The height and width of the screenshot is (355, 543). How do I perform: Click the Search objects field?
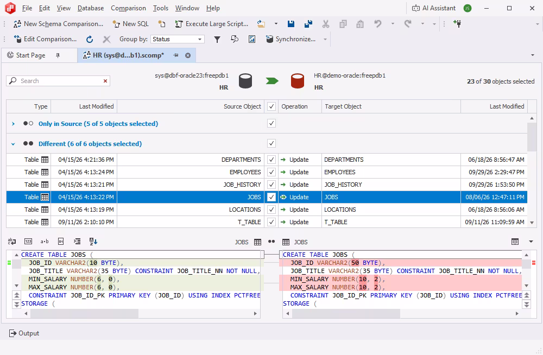point(58,81)
